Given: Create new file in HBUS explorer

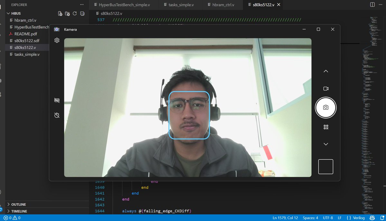Looking at the screenshot, I should [60, 13].
